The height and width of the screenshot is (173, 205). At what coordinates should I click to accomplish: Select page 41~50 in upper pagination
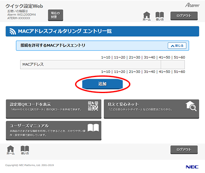pos(164,57)
